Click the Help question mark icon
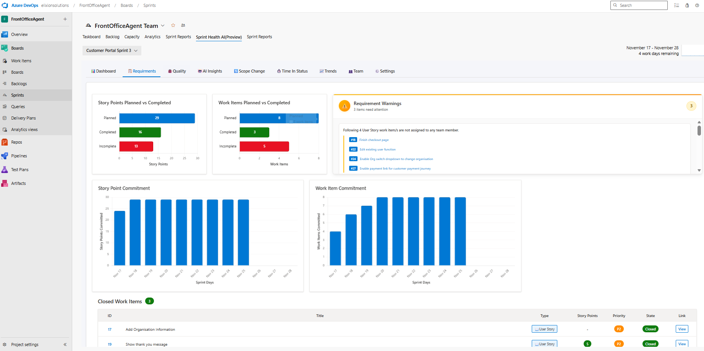The height and width of the screenshot is (351, 704). click(697, 5)
